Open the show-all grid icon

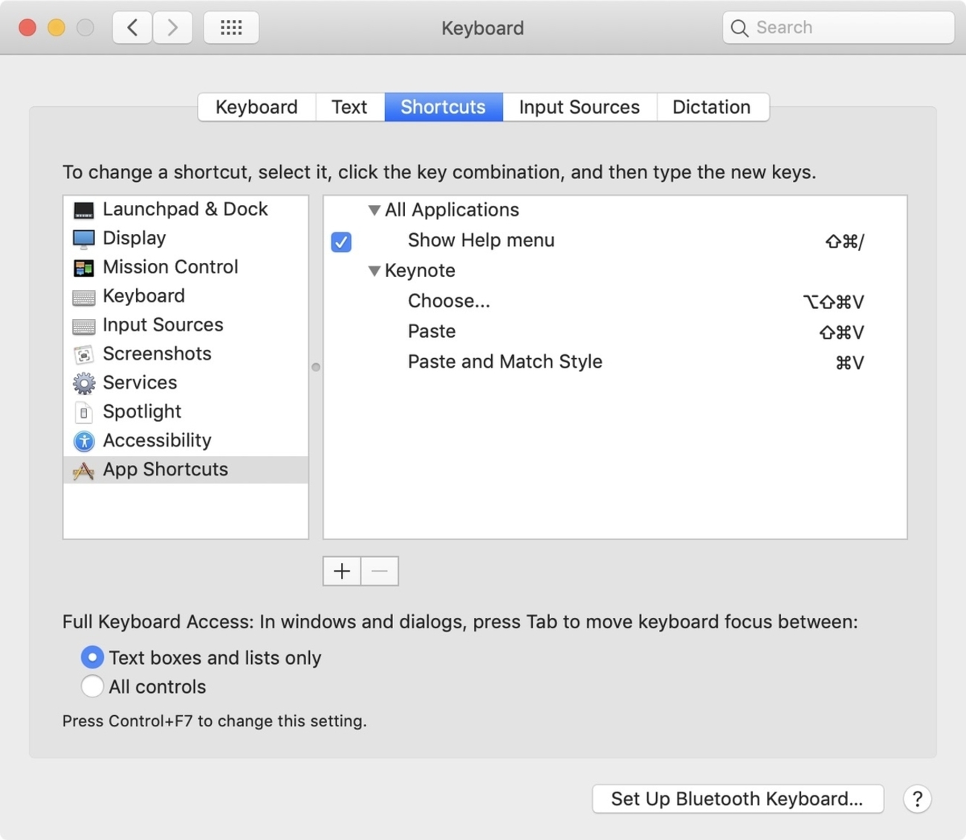231,28
